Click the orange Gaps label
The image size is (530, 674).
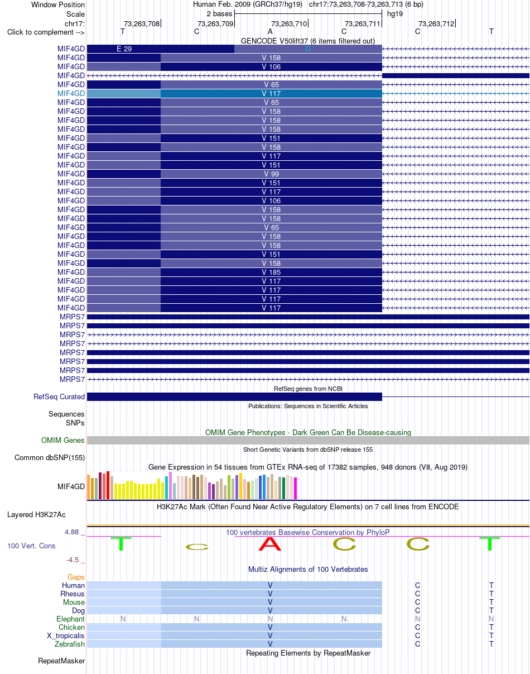tap(76, 577)
